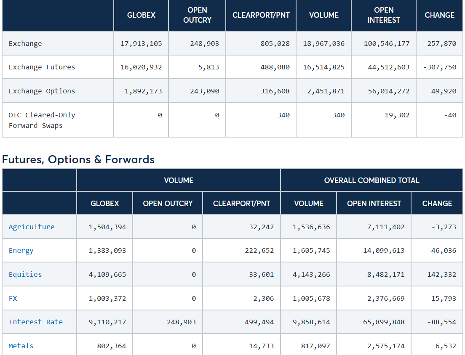Click Equities open interest 8,482,171

[386, 275]
